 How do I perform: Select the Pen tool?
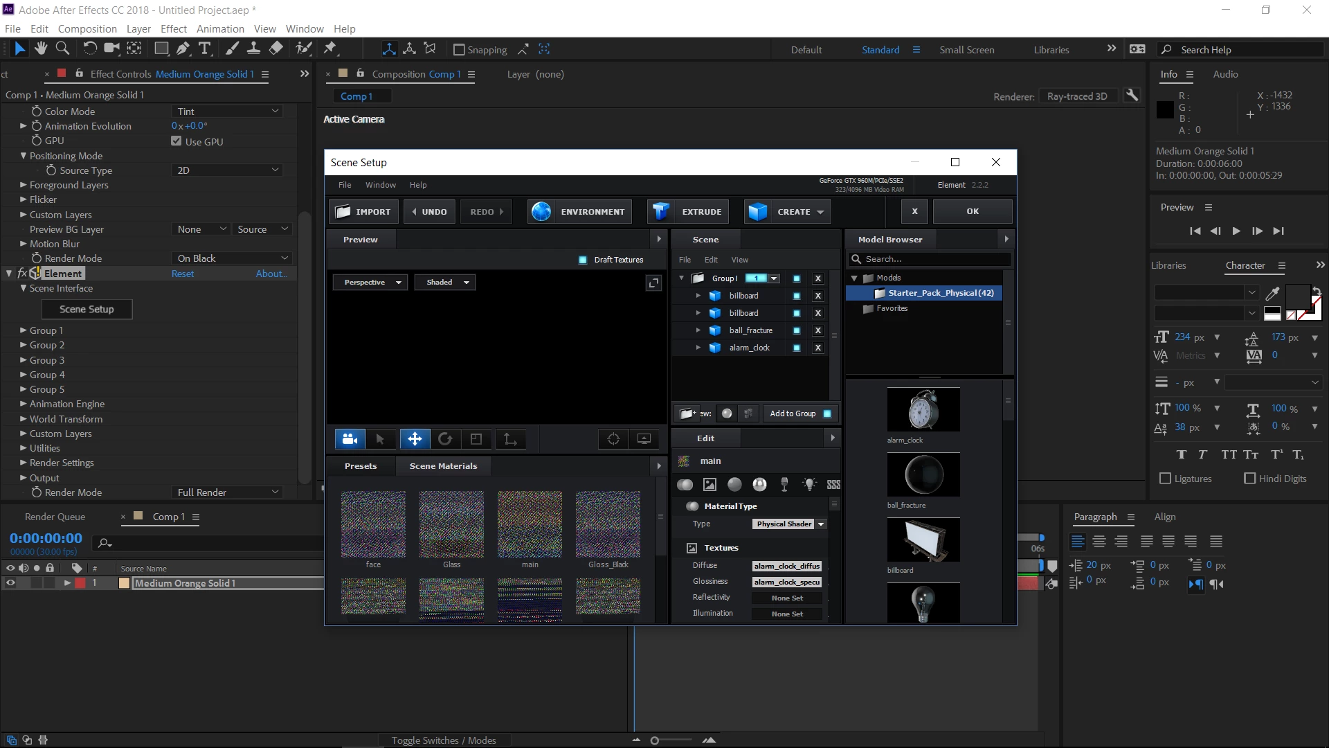[x=183, y=48]
